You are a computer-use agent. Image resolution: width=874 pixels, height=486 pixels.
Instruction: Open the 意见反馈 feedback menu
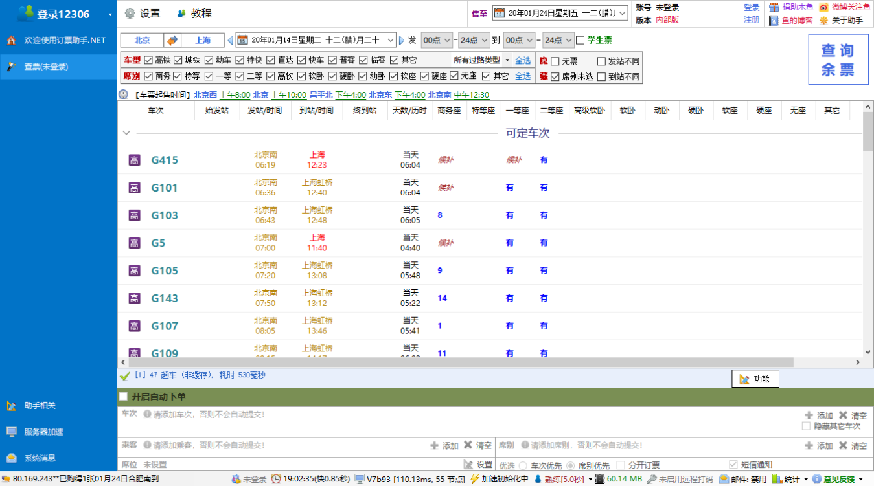click(x=839, y=480)
